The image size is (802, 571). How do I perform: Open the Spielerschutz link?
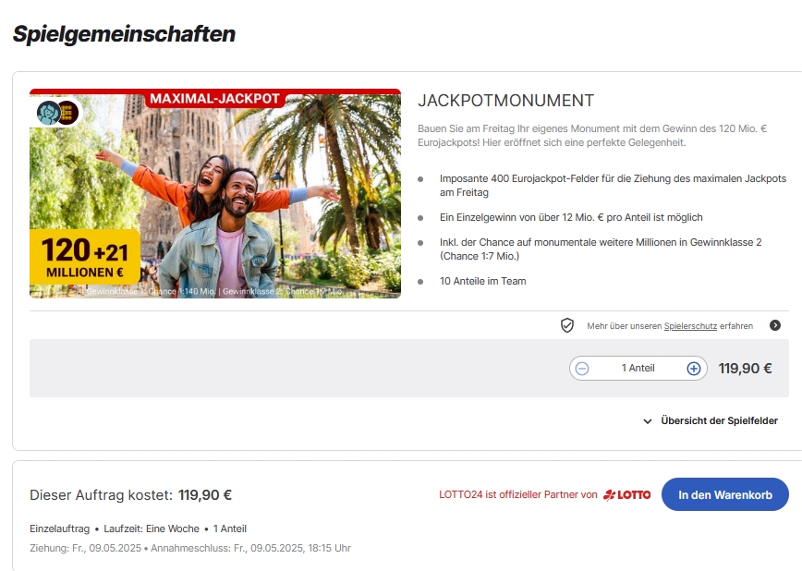click(x=690, y=326)
